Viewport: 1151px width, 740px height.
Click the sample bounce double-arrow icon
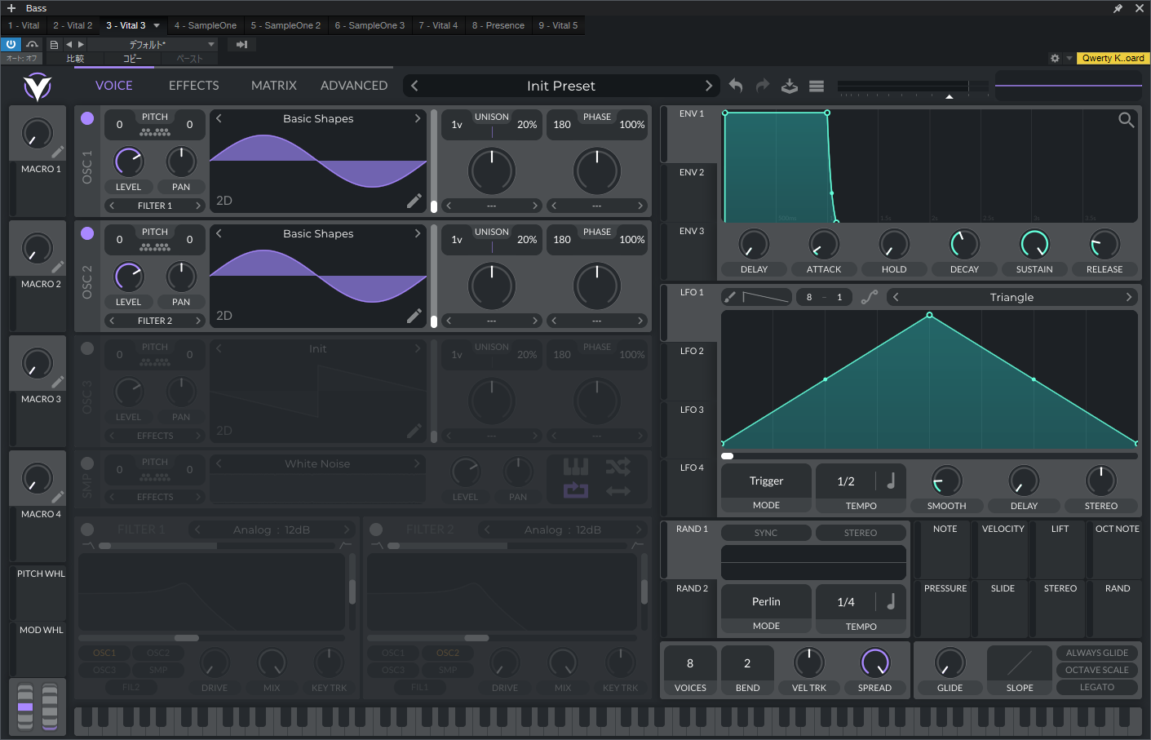tap(618, 490)
